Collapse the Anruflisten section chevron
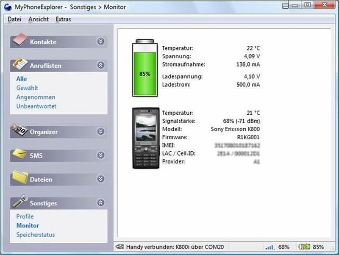 [100, 65]
